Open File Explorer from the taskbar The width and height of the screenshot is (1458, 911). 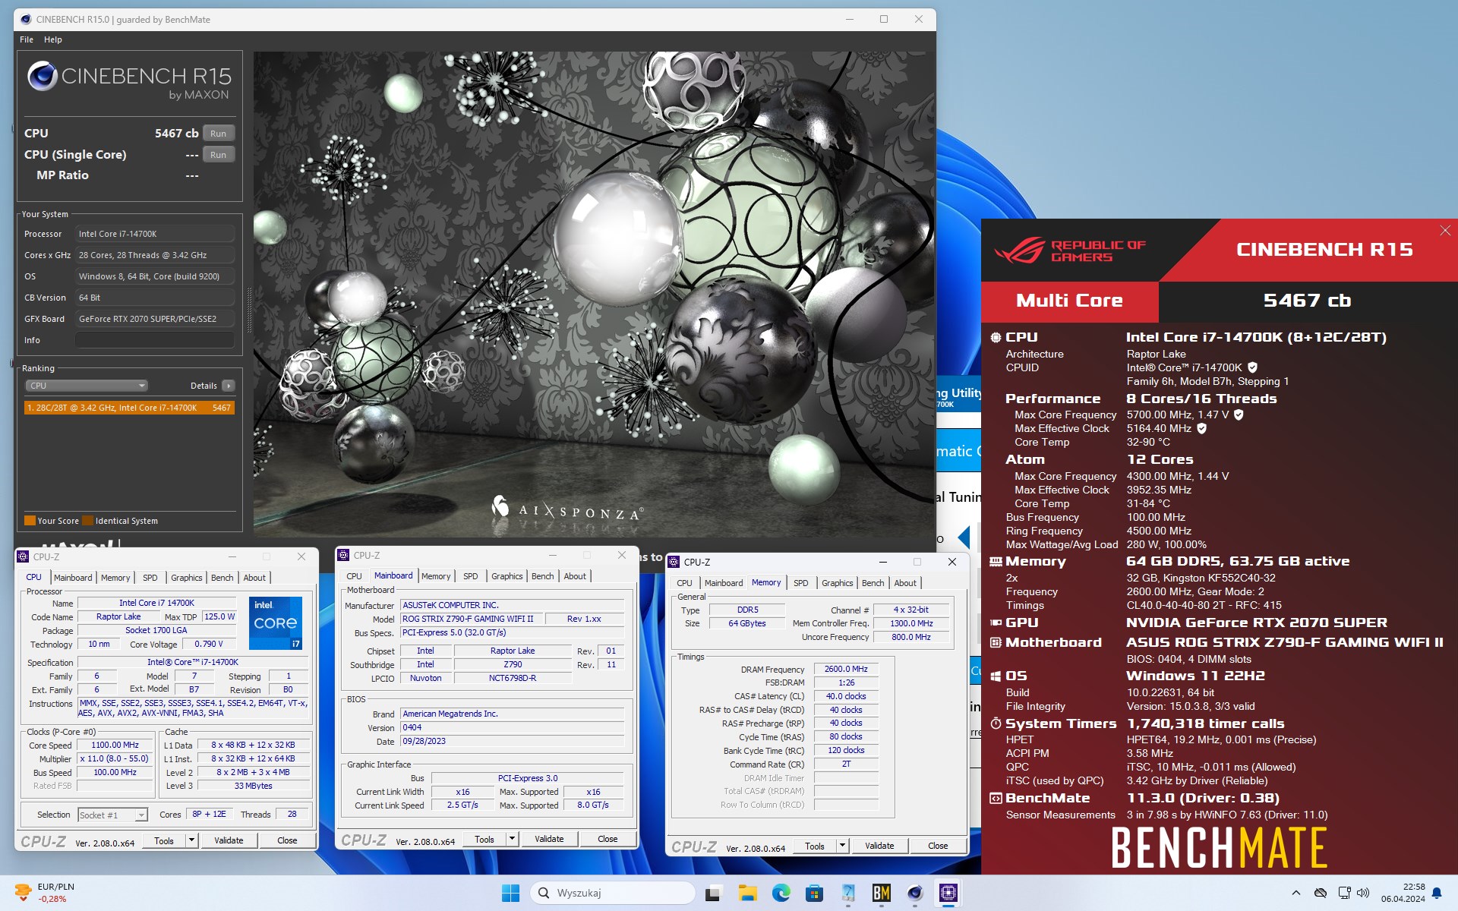click(747, 894)
